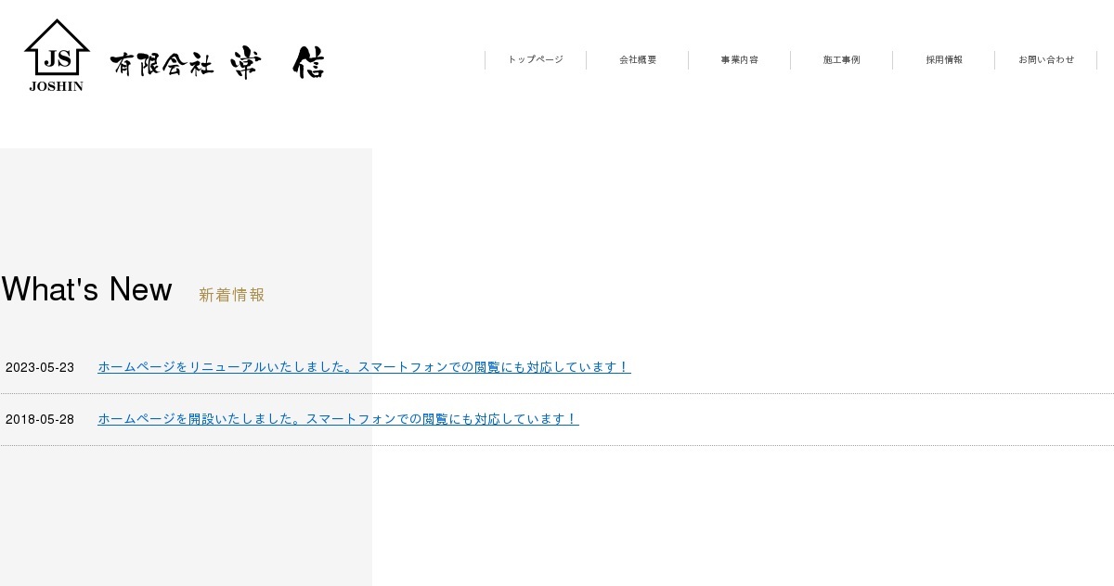Go to トップページ in the navigation
Screen dimensions: 1114x586
[536, 59]
